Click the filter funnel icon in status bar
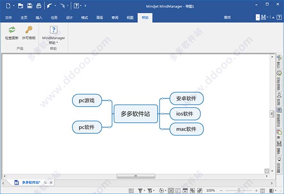Screen dimensions: 284x194 tap(140, 191)
